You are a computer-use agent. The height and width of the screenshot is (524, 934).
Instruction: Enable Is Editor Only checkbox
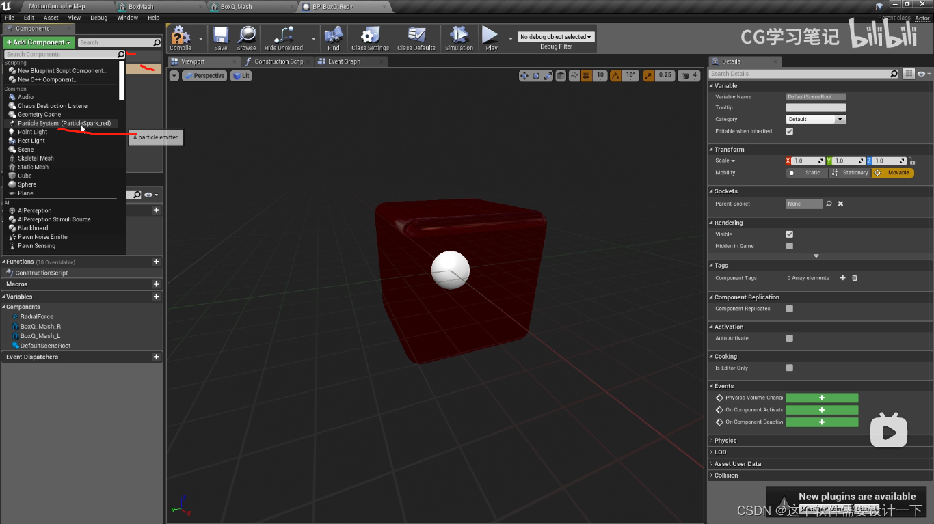coord(790,368)
